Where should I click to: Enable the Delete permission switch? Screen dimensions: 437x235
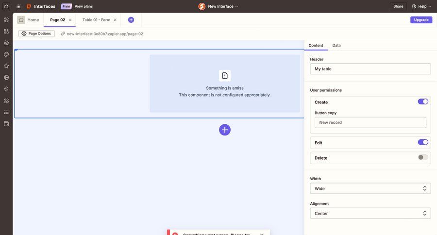pyautogui.click(x=423, y=157)
